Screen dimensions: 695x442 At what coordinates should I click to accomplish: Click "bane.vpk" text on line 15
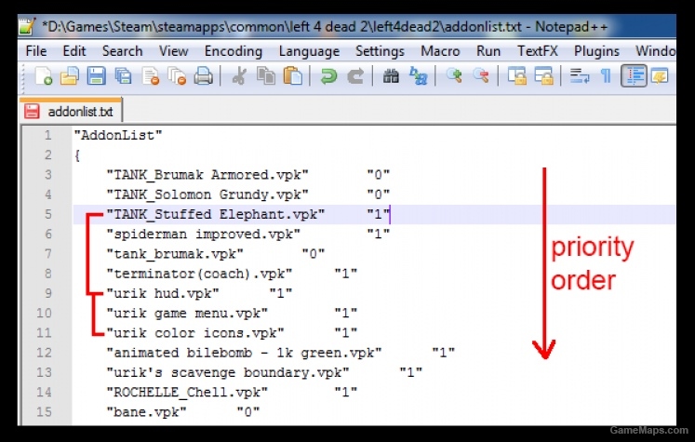click(x=146, y=412)
